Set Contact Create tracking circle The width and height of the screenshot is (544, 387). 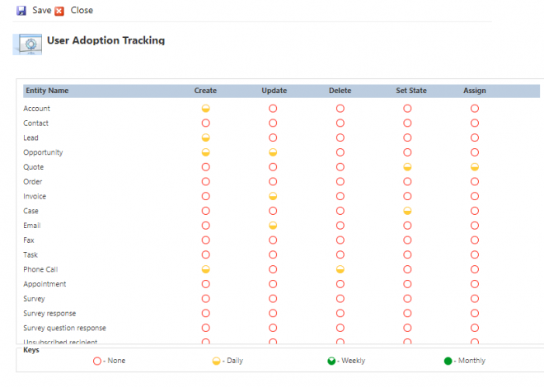205,124
